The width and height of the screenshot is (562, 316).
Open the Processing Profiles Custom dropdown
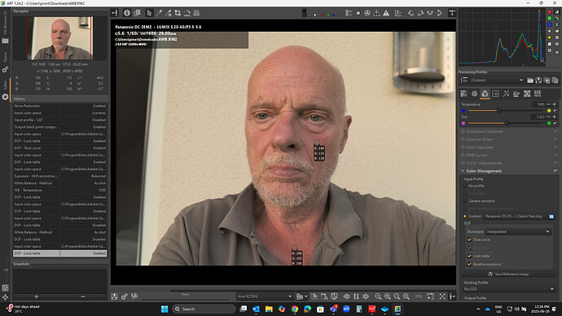click(x=497, y=81)
